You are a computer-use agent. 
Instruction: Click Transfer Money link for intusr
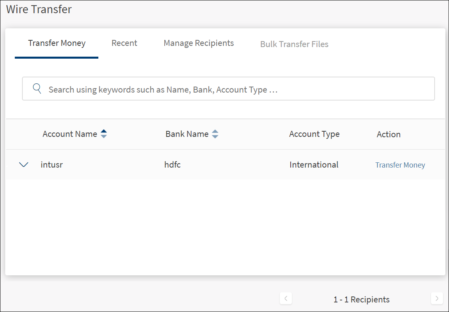click(400, 165)
